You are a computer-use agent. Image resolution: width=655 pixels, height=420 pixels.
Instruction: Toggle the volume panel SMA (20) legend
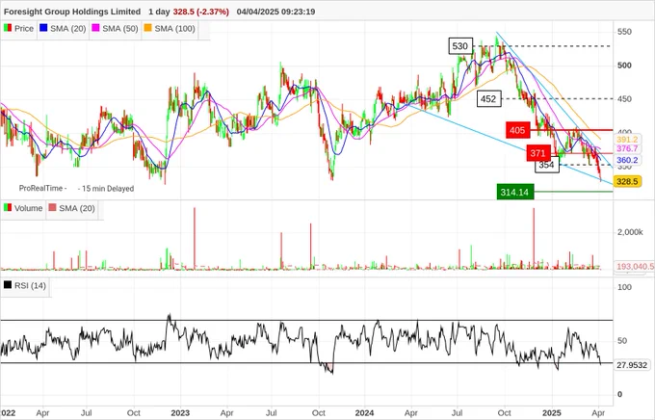72,208
